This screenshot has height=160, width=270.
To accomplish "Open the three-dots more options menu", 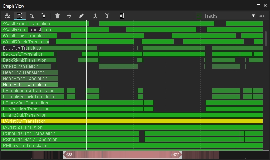I will [x=262, y=16].
